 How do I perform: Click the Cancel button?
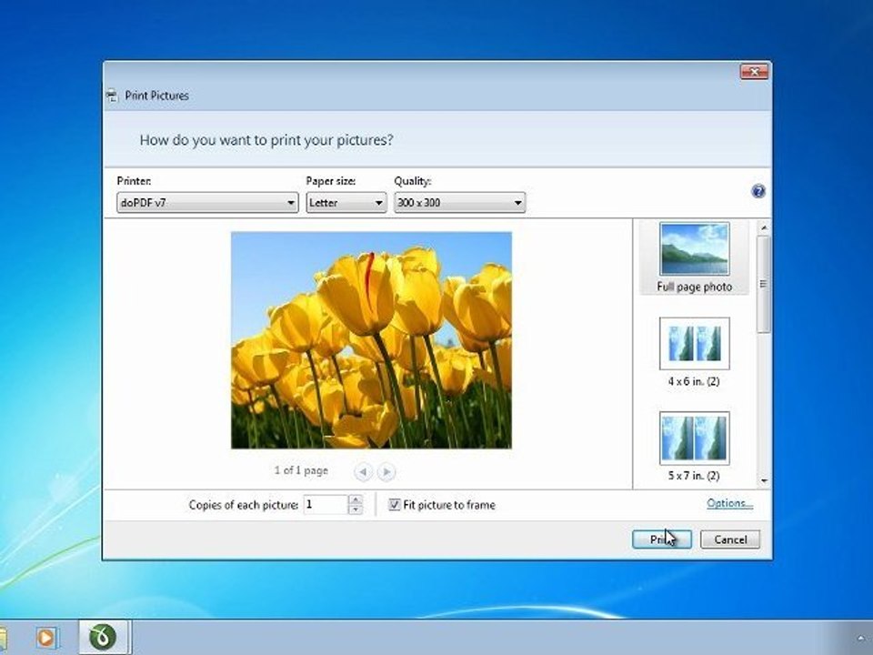[x=730, y=539]
